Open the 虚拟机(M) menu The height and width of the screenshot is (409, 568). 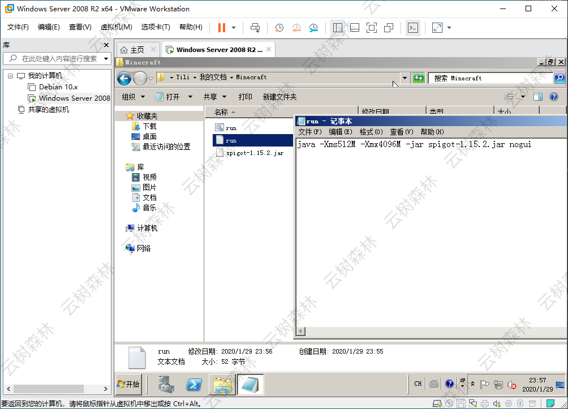117,27
